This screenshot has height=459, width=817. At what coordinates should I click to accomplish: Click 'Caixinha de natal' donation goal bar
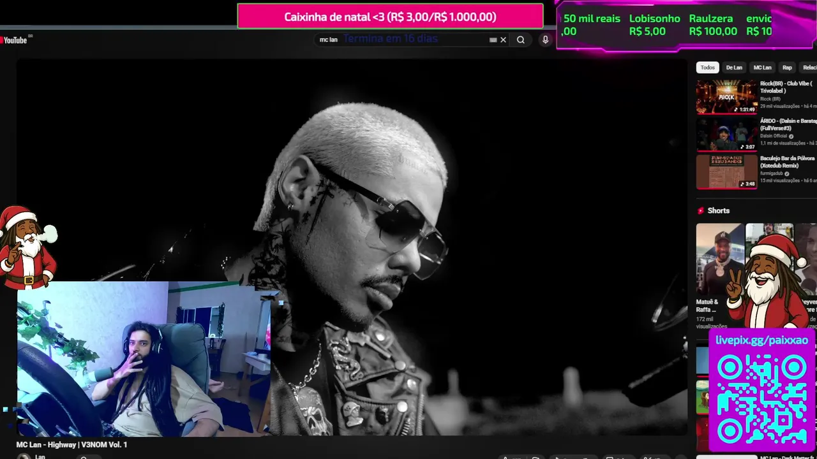[x=390, y=17]
